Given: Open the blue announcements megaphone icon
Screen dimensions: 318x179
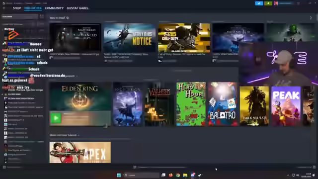Looking at the screenshot, I should click(259, 3).
